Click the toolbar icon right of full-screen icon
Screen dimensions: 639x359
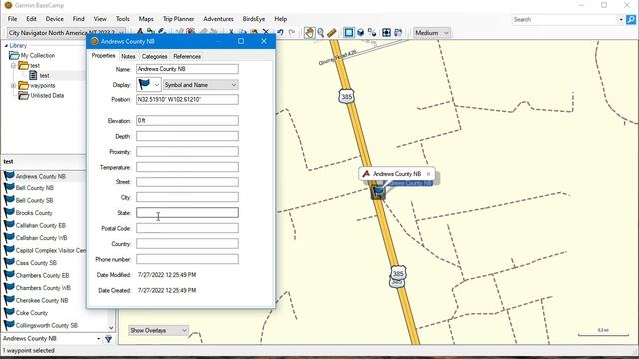click(398, 33)
